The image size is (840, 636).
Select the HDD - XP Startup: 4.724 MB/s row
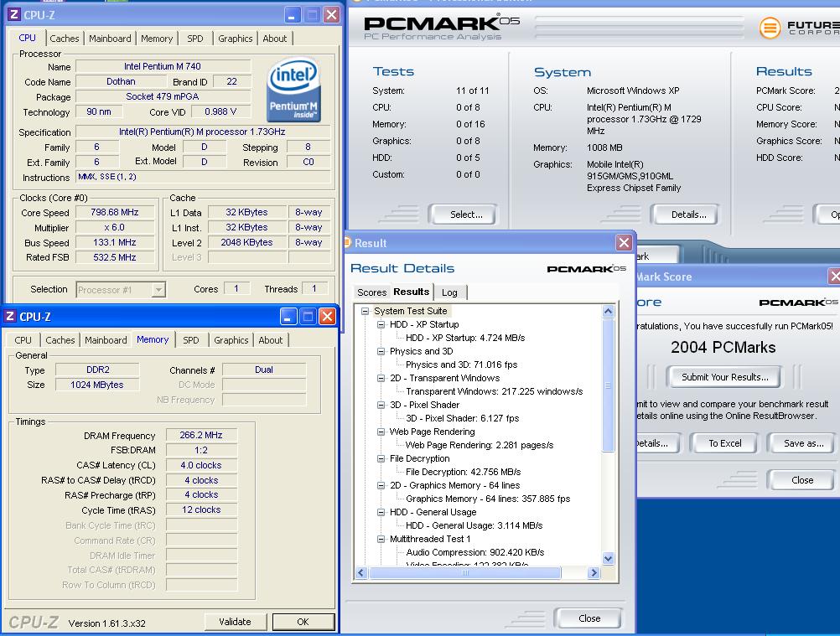click(465, 338)
